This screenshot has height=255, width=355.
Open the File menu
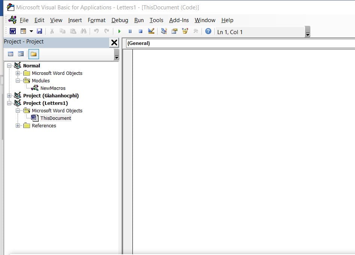24,20
